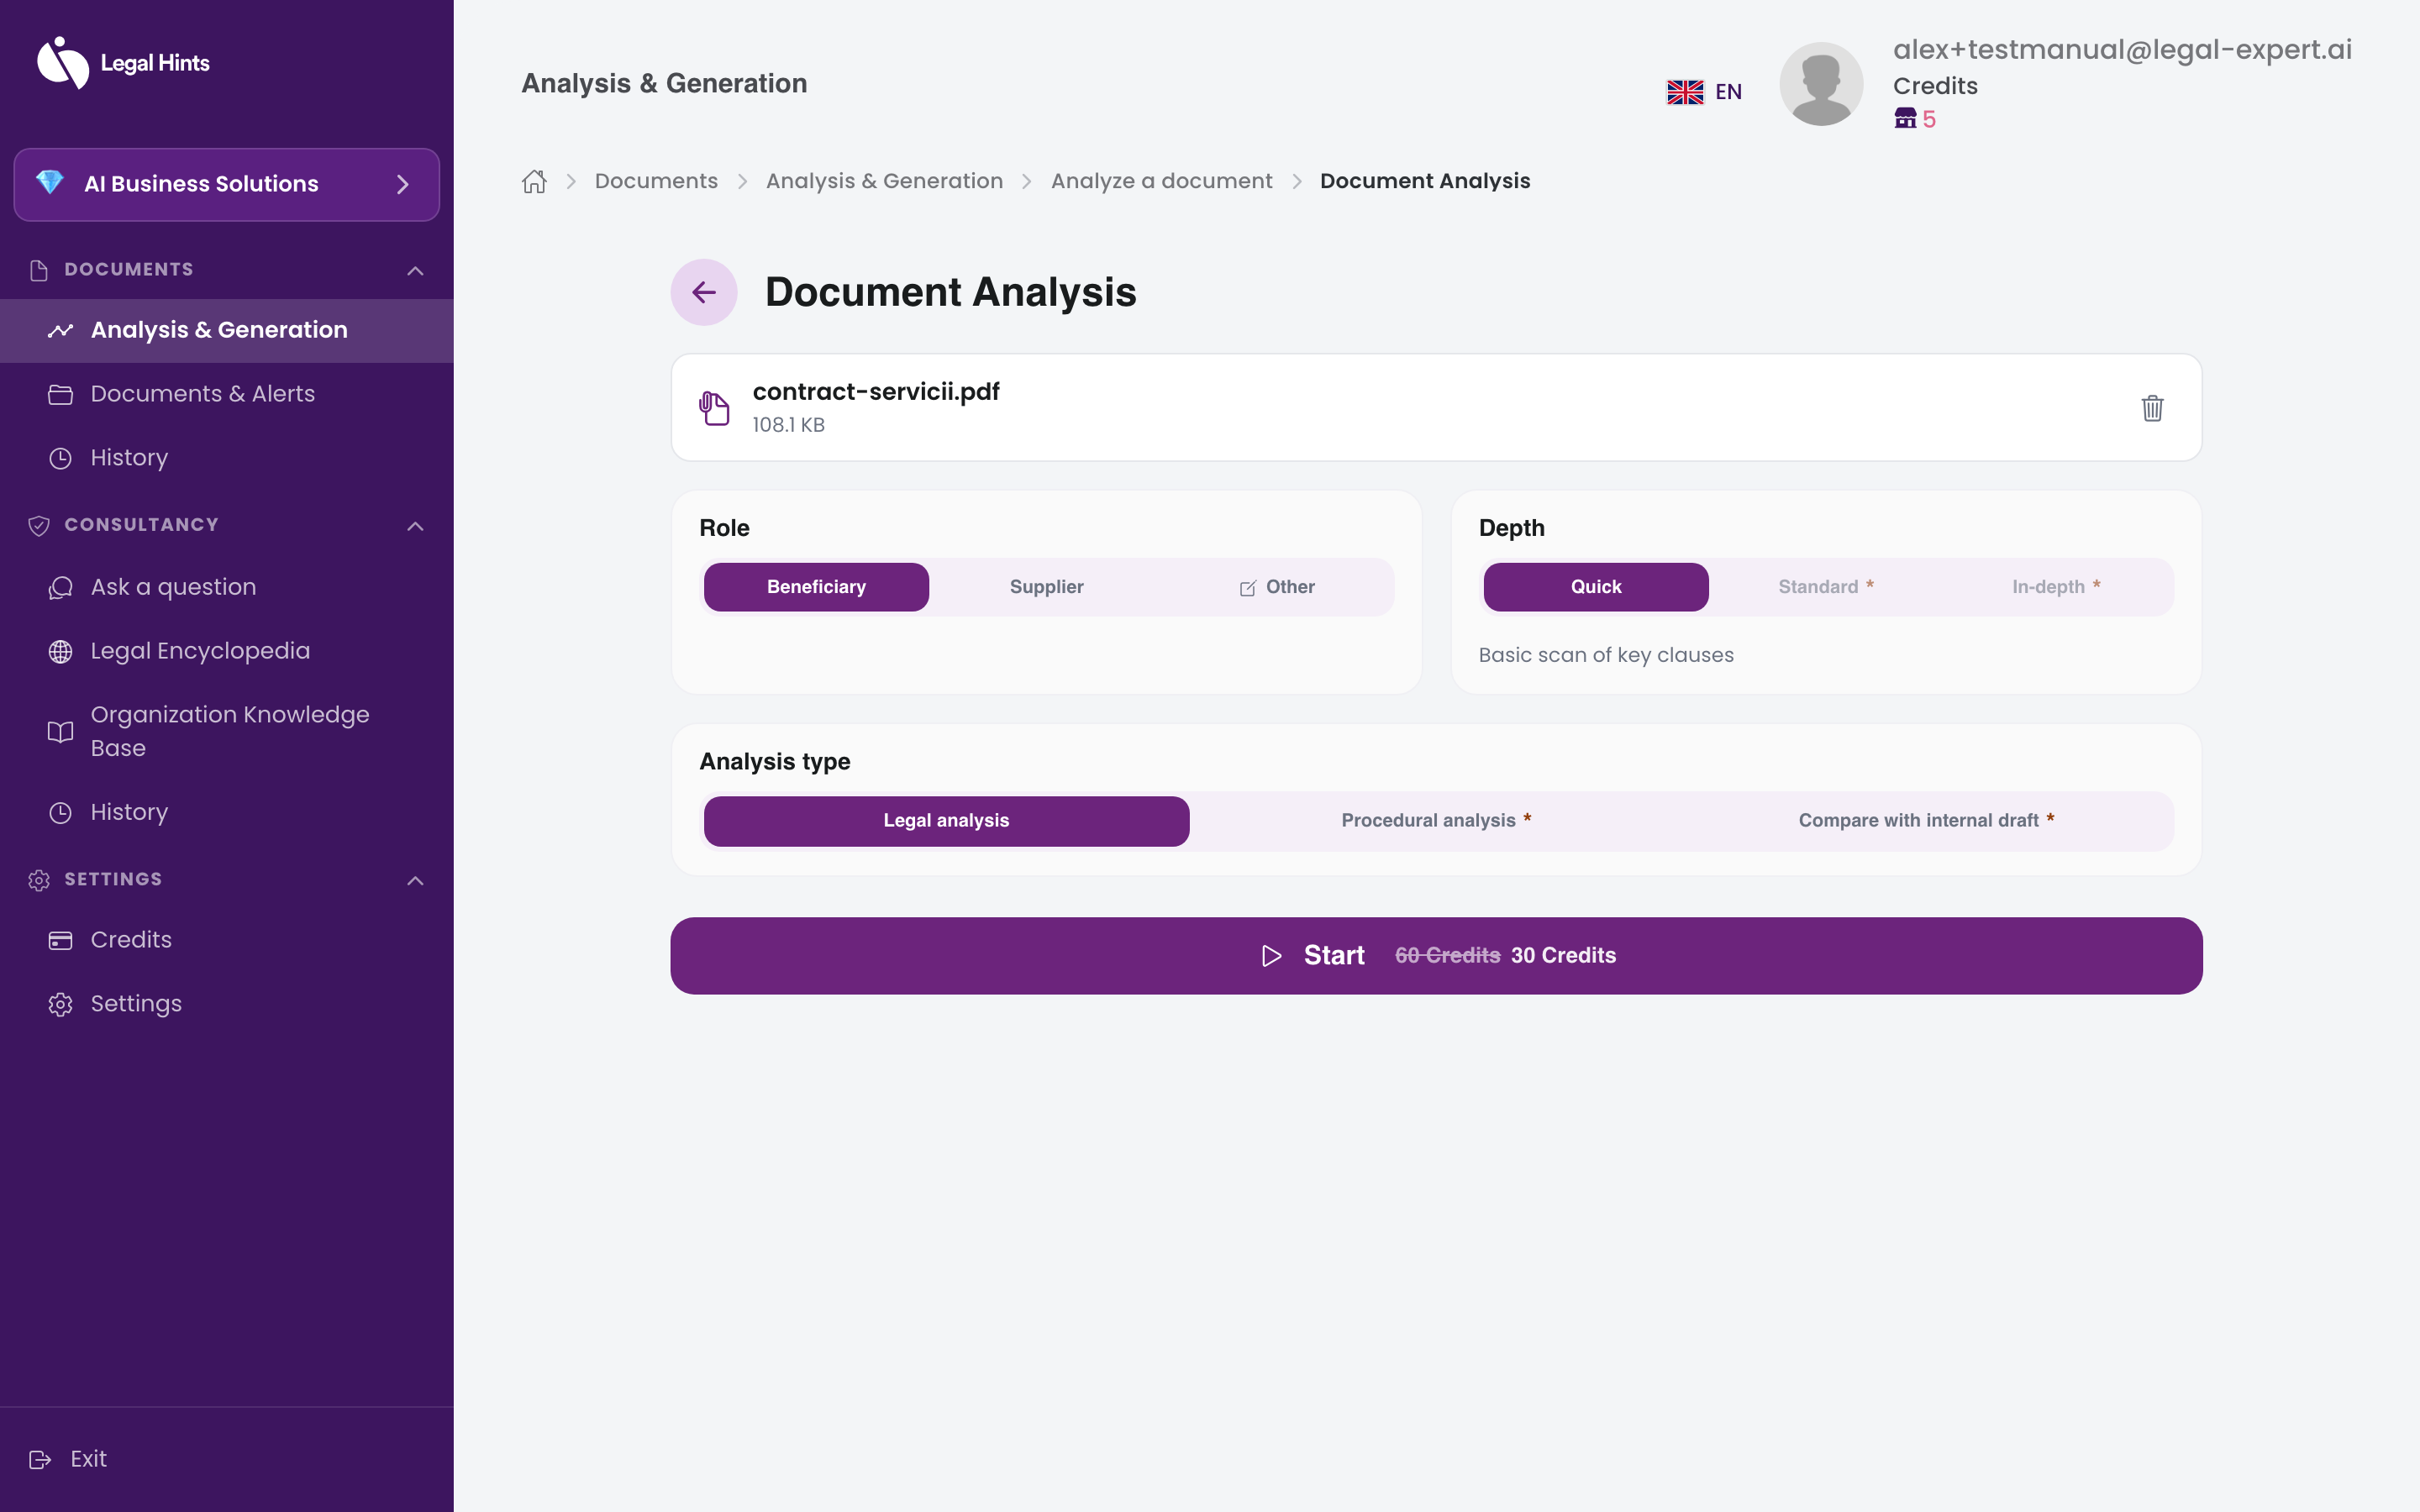The image size is (2420, 1512).
Task: Click the Start play triangle icon
Action: coord(1271,956)
